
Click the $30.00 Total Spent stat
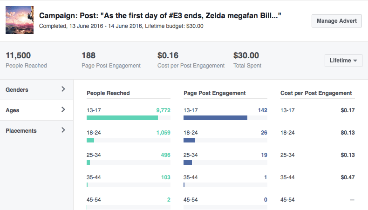coord(247,60)
